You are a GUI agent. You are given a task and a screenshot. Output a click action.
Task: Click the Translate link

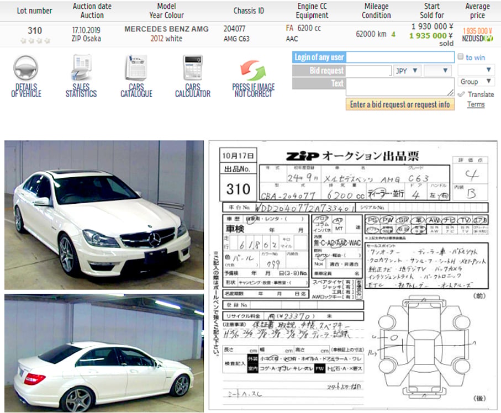[481, 94]
